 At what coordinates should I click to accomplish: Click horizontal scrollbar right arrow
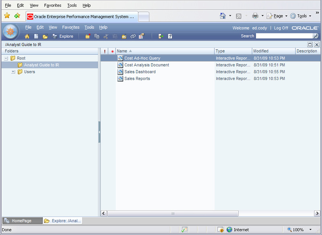[317, 213]
